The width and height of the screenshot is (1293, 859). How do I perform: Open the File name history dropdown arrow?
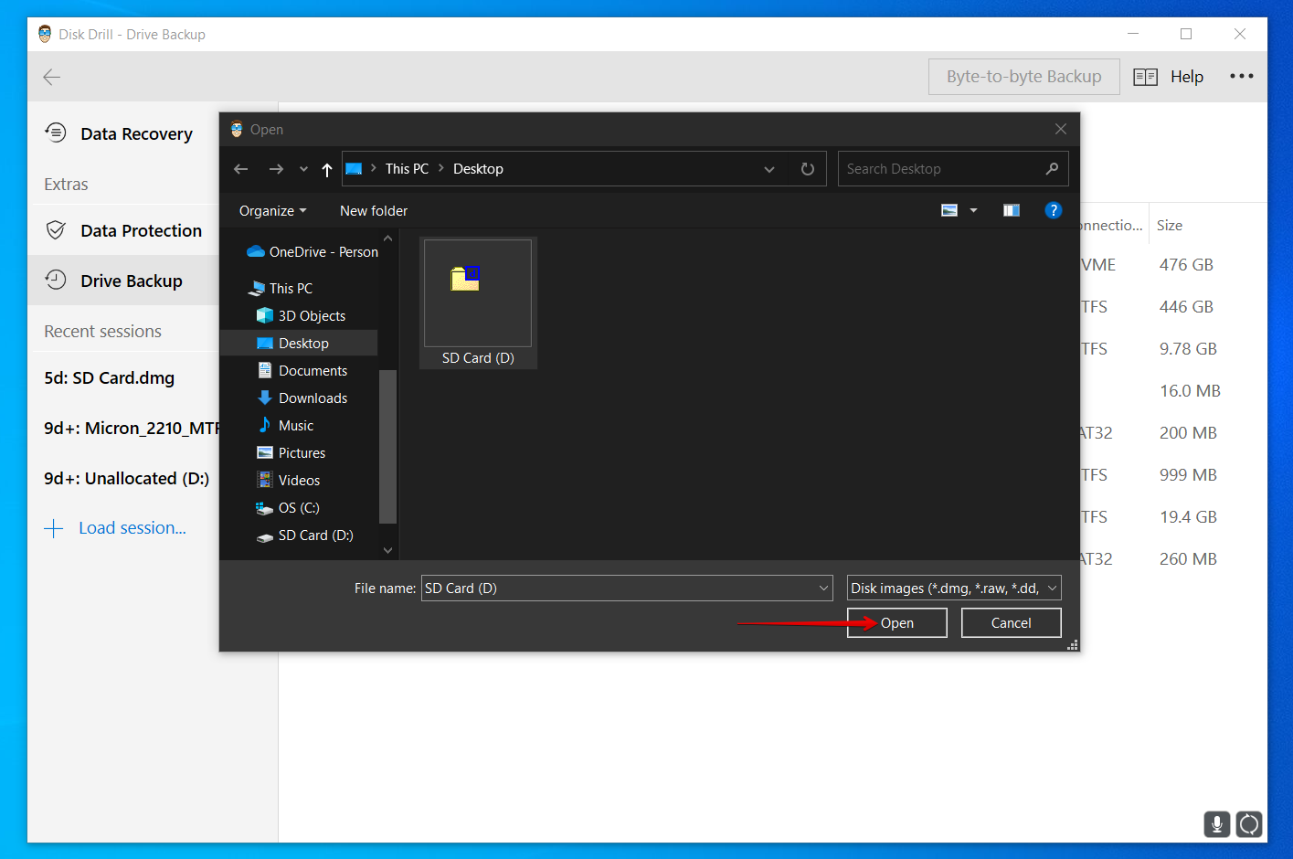click(x=823, y=589)
